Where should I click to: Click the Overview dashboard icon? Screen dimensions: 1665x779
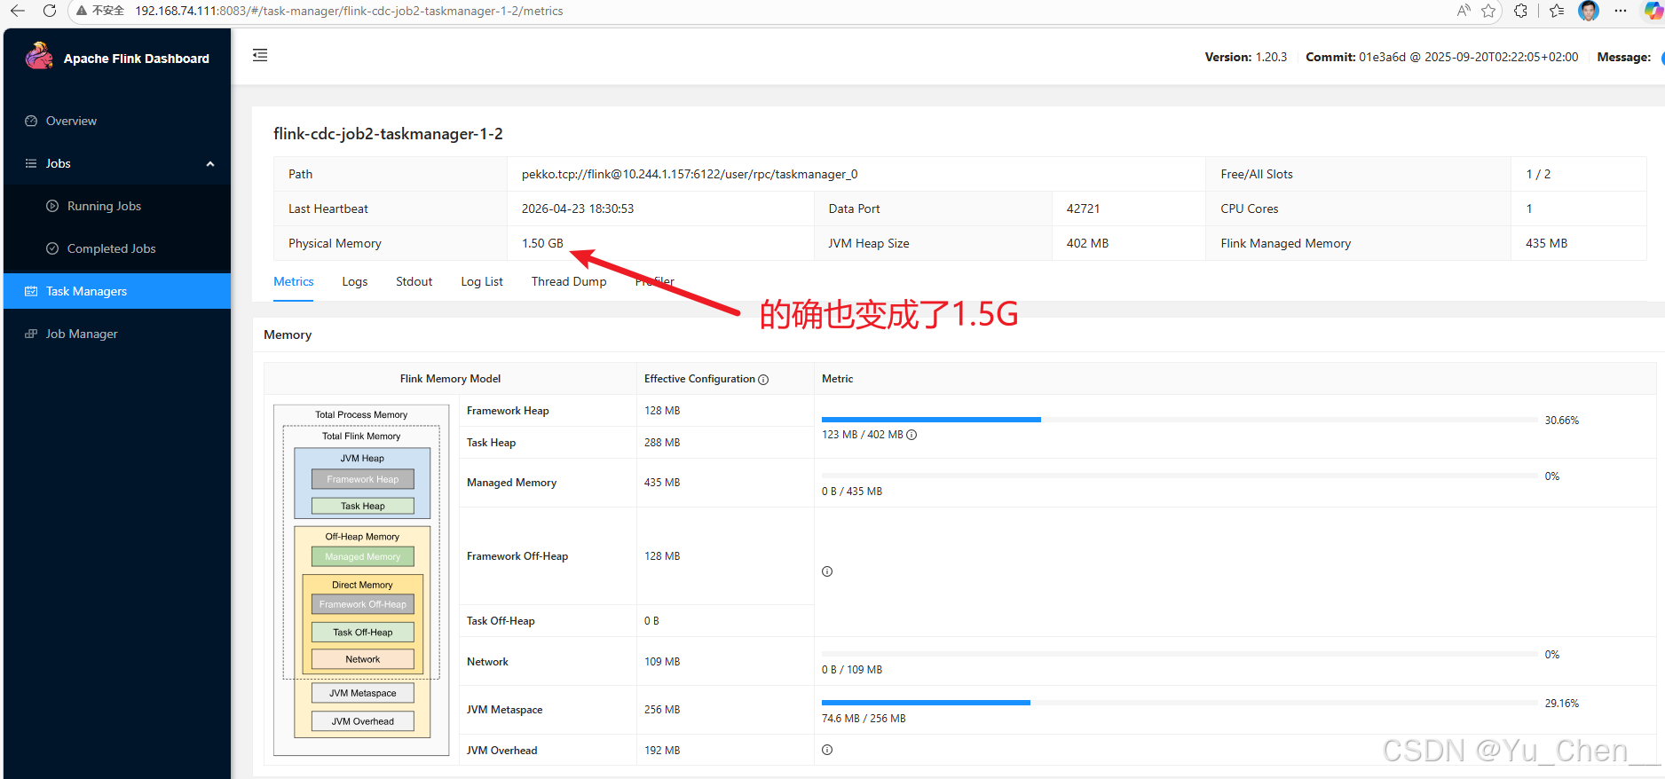point(31,121)
